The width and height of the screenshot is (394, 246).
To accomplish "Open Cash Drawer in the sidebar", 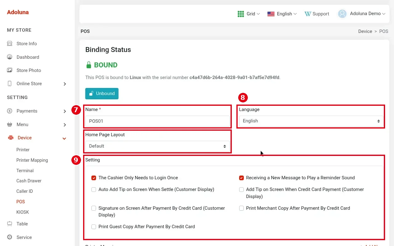I will point(29,181).
